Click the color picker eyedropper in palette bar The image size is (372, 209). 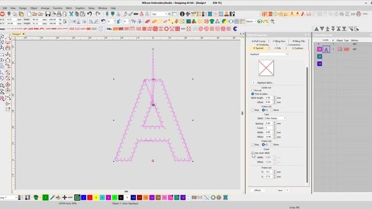point(52,197)
